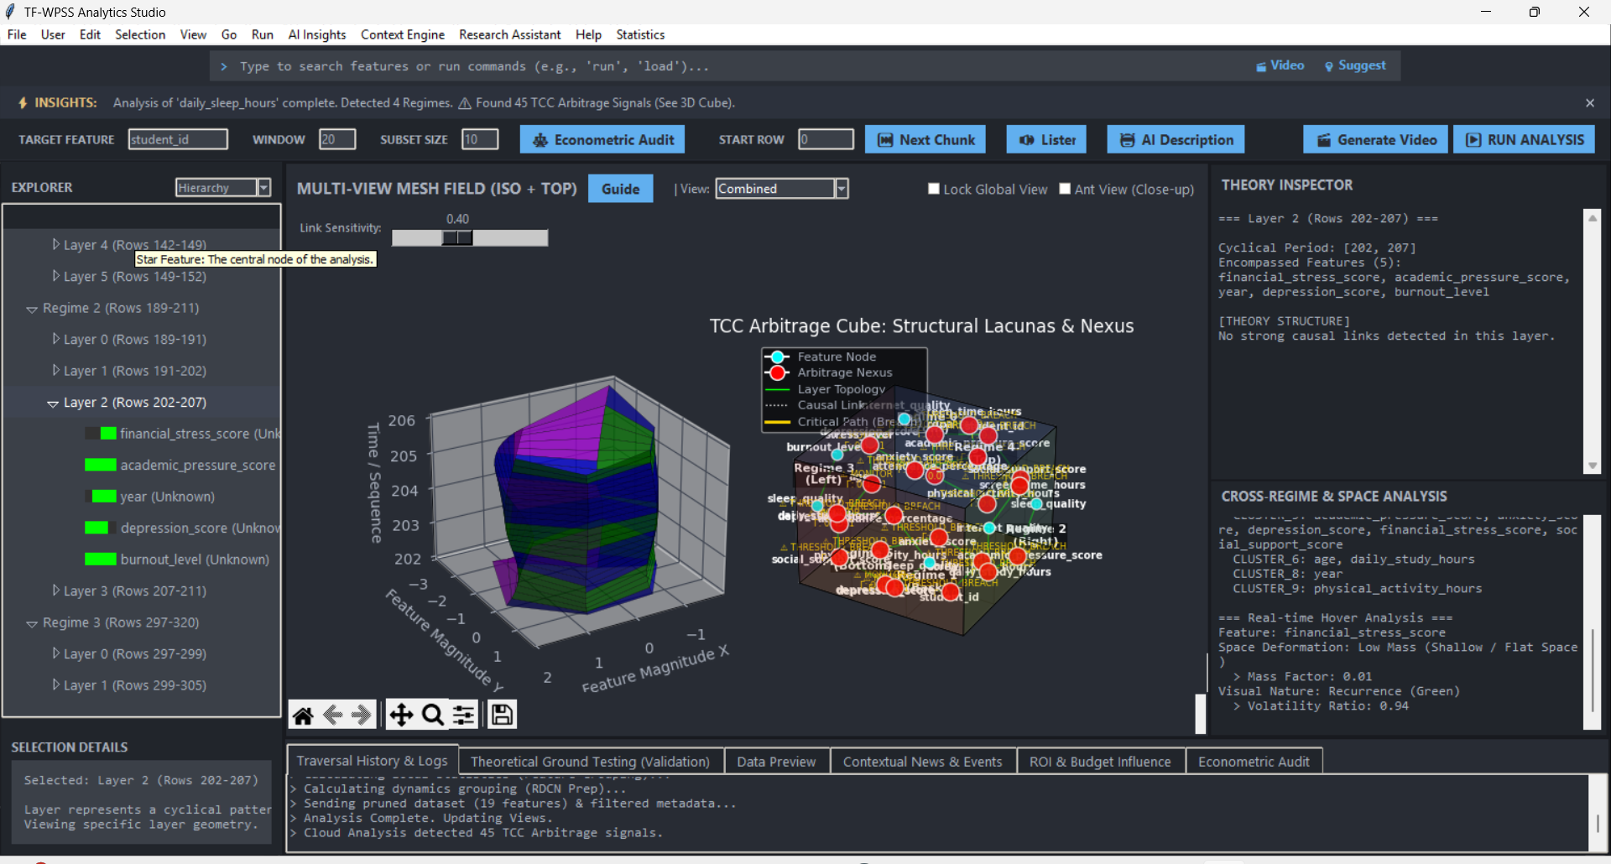Switch to Contextual News & Events tab

[x=923, y=762]
